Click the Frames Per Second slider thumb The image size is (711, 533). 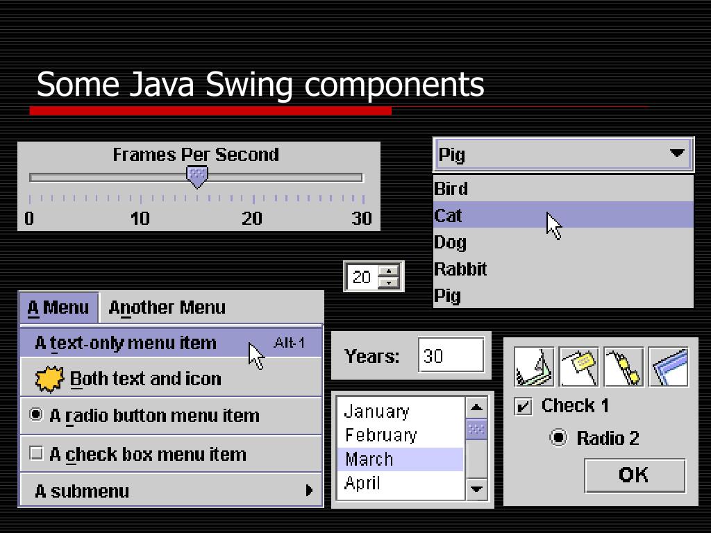click(197, 176)
